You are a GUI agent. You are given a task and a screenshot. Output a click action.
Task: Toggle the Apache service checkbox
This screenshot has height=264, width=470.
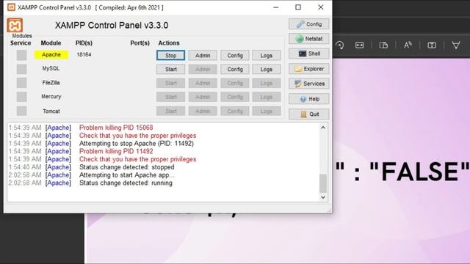tap(21, 55)
